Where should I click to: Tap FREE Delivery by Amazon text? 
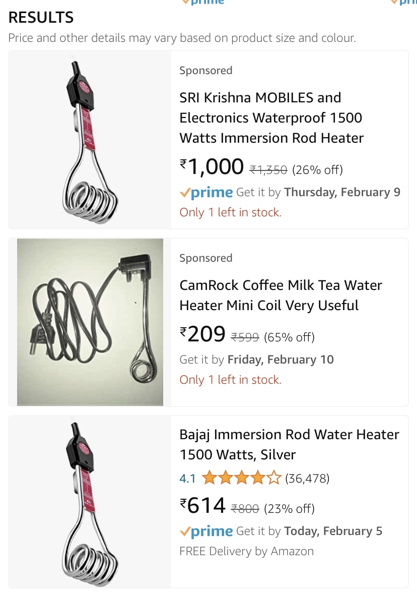point(247,551)
